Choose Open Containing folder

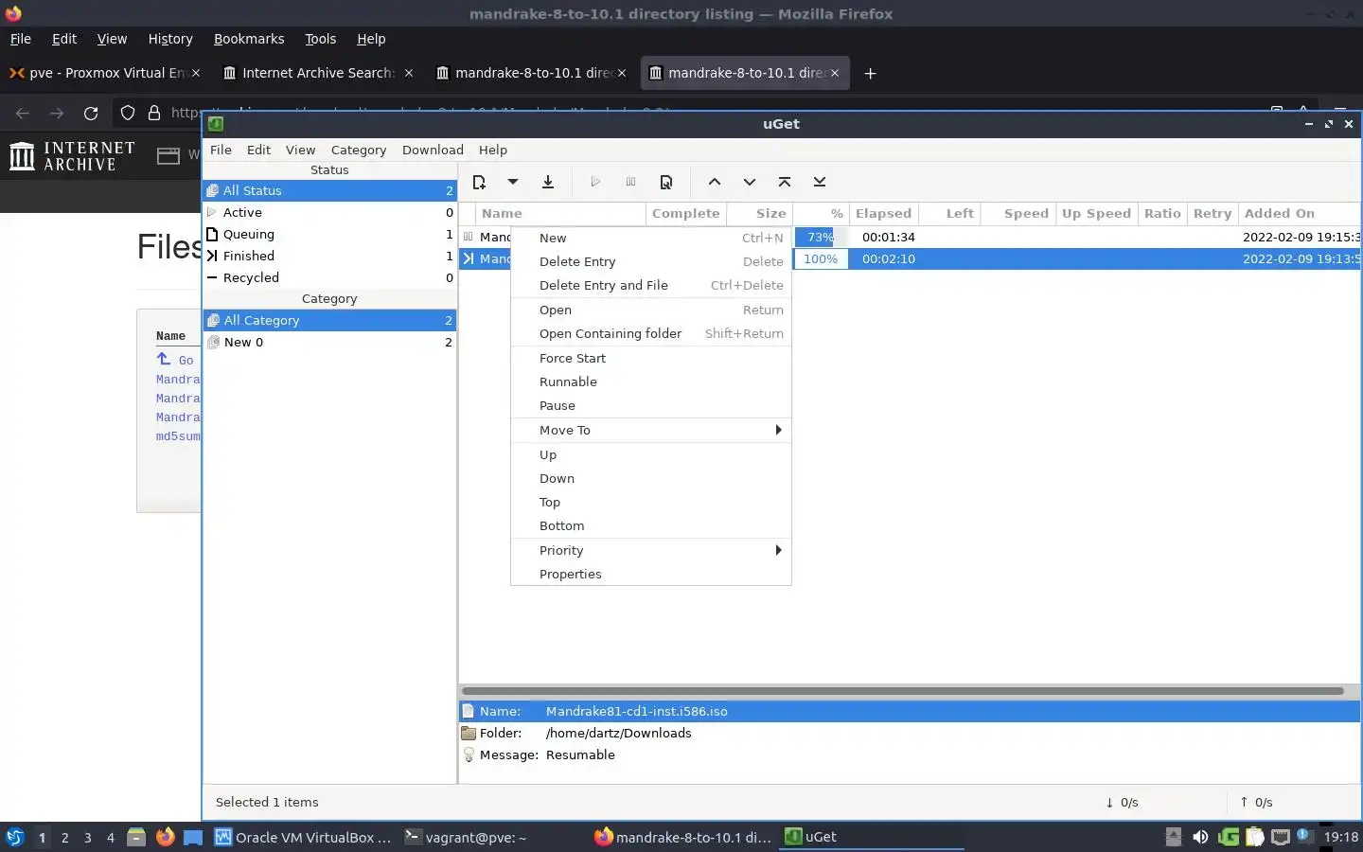651,333
